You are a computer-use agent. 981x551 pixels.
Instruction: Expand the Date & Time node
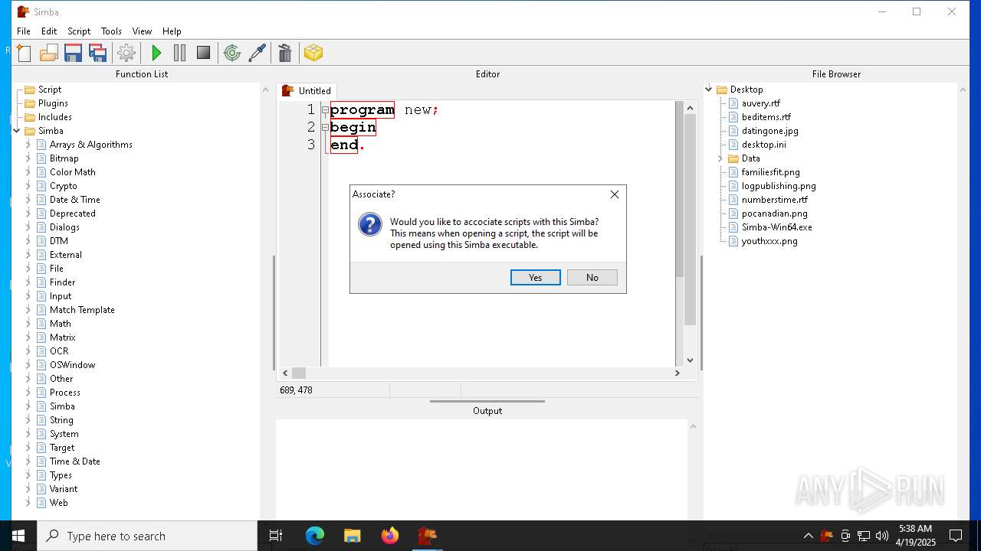[28, 200]
